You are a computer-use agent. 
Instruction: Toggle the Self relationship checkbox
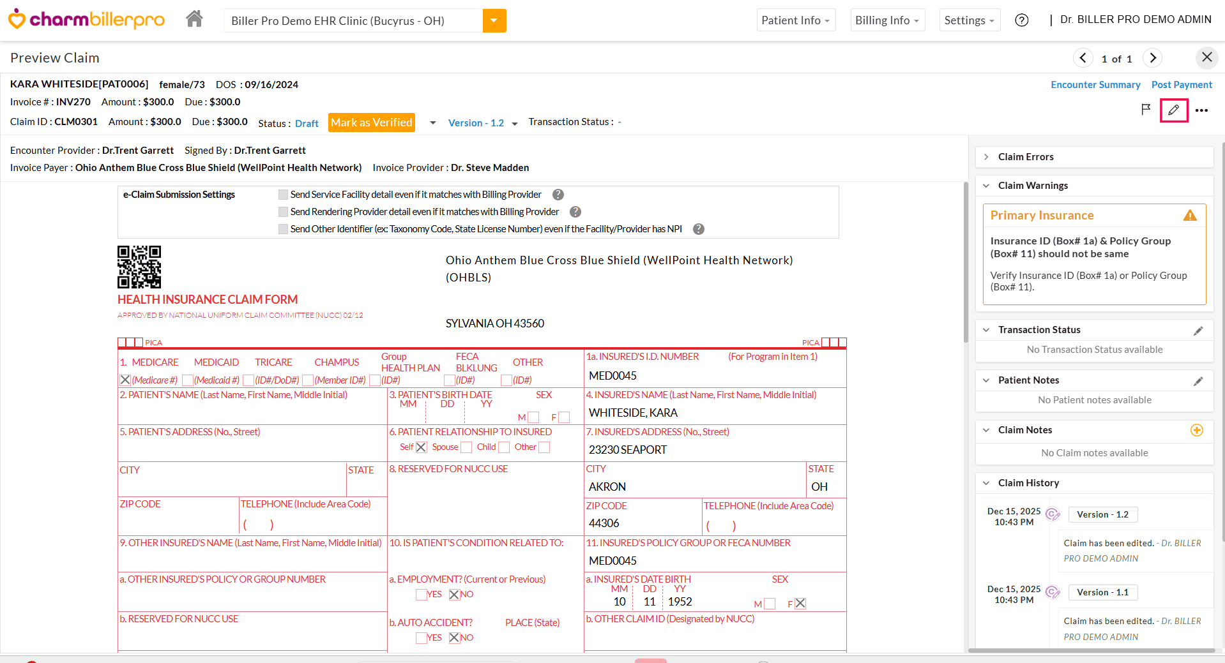422,447
